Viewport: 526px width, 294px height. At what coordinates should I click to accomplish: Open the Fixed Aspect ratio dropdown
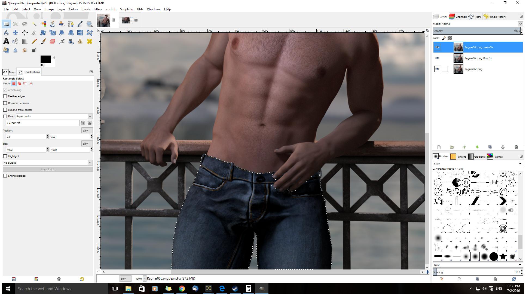tap(90, 117)
